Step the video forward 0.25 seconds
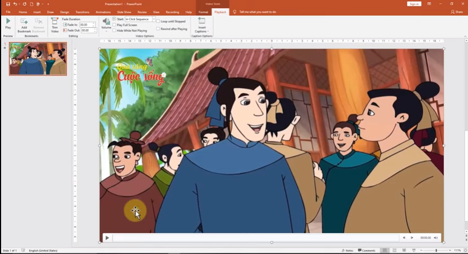The width and height of the screenshot is (468, 254). (412, 238)
